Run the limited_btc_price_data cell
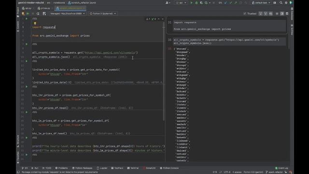The image size is (309, 174). coord(27,61)
